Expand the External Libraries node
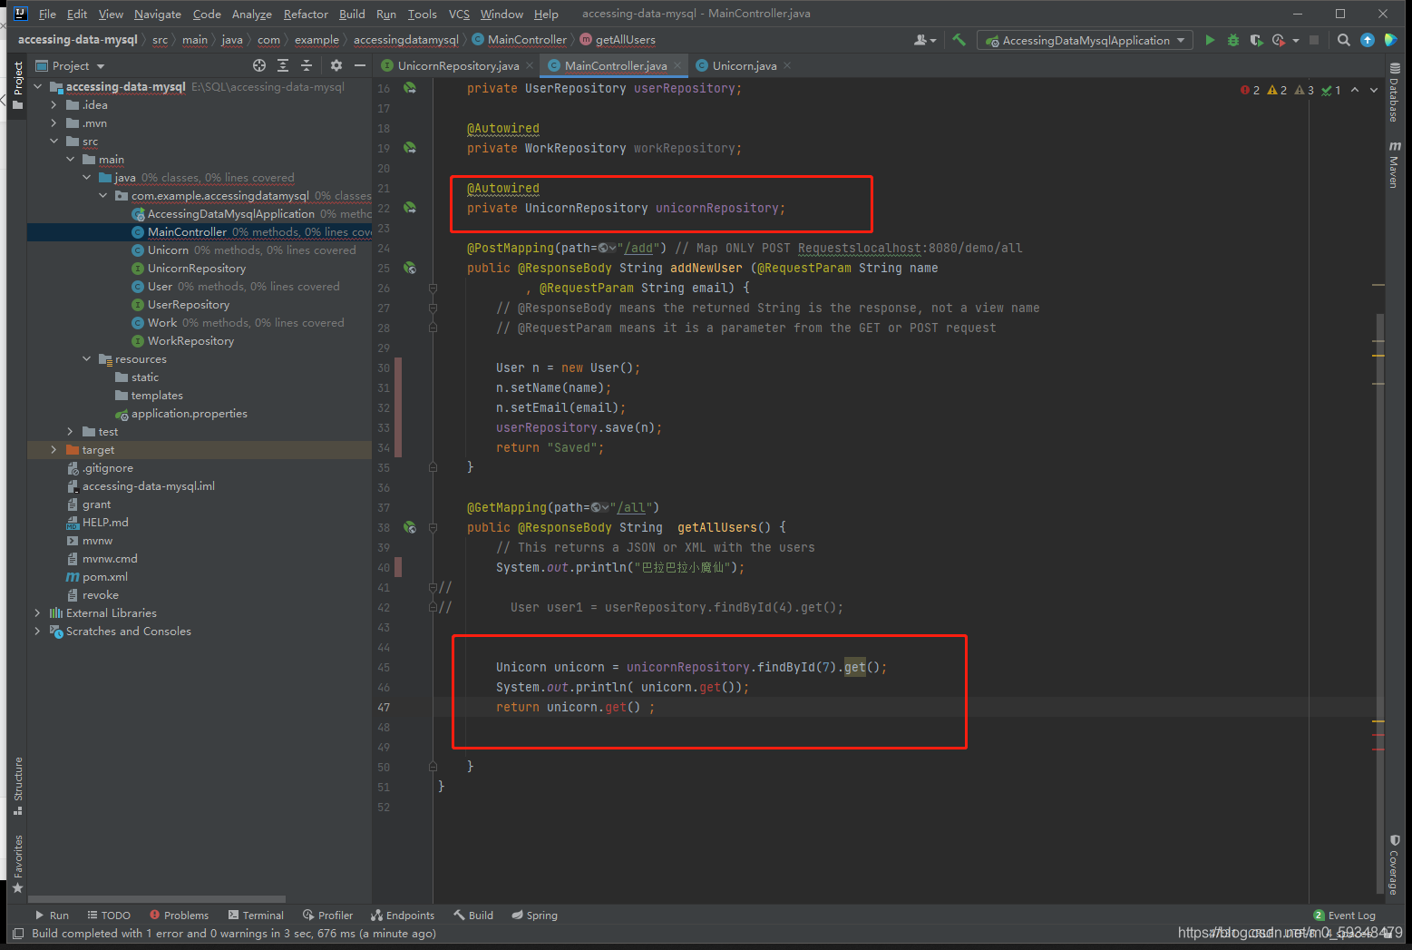Screen dimensions: 1412x950 pyautogui.click(x=37, y=612)
